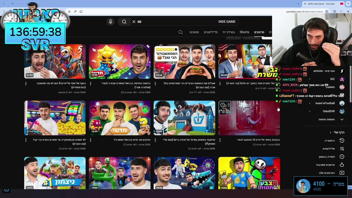The height and width of the screenshot is (198, 352).
Task: Switch to the Shorts tab
Action: 244,32
